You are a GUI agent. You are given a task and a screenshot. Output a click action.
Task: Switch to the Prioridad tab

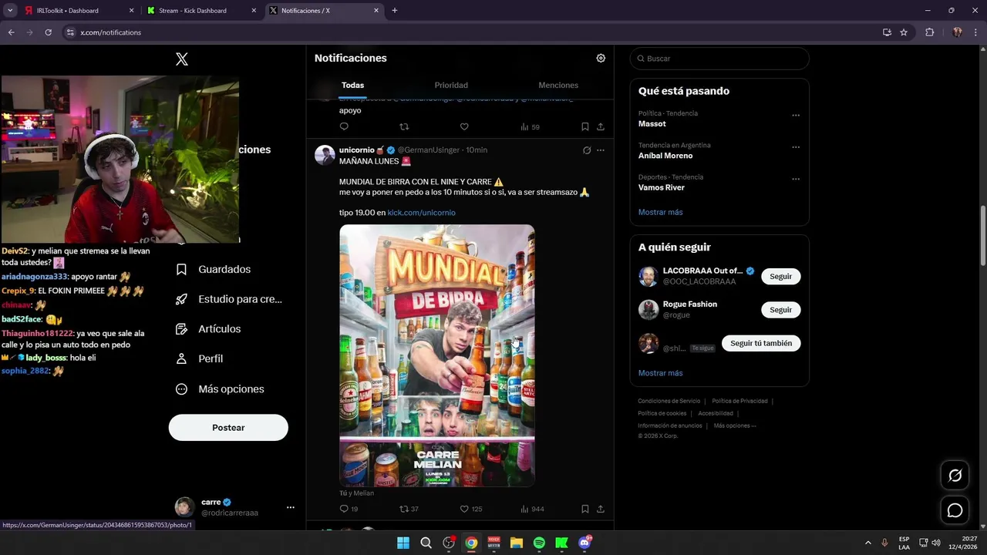tap(451, 86)
